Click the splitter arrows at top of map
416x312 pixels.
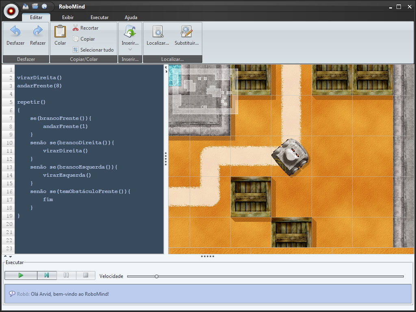coord(166,70)
